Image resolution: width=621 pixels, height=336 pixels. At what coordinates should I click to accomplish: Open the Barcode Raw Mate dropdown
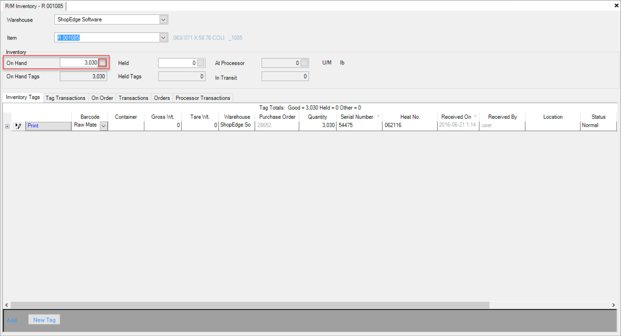point(104,126)
